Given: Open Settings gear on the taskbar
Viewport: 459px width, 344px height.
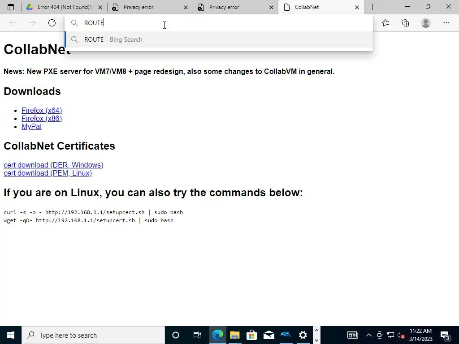Looking at the screenshot, I should (303, 335).
